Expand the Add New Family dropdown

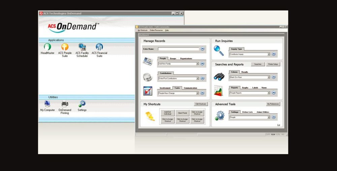point(197,64)
